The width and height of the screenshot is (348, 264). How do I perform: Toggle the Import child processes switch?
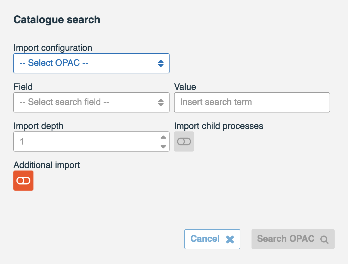[184, 141]
